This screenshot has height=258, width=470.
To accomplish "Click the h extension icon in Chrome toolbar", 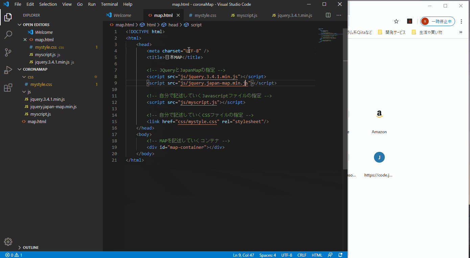I will (409, 21).
